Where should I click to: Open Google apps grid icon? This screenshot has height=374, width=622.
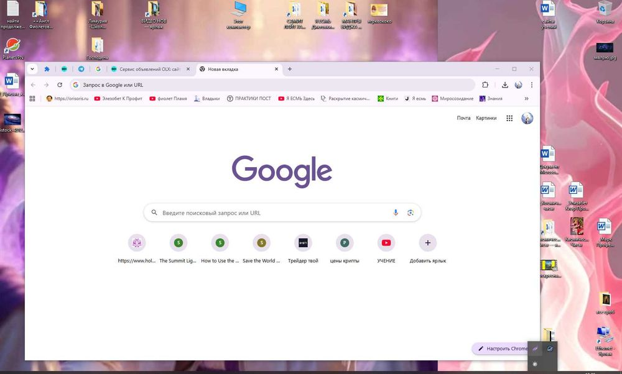pyautogui.click(x=509, y=118)
